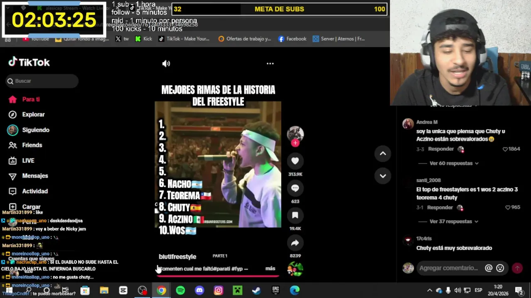The height and width of the screenshot is (298, 531).
Task: Click the TikTok logo
Action: pyautogui.click(x=29, y=62)
